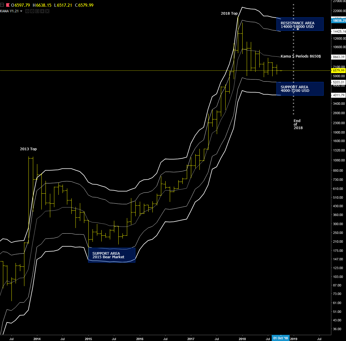Click the plus icon next to KAMA
This screenshot has height=341, width=346.
pos(42,11)
